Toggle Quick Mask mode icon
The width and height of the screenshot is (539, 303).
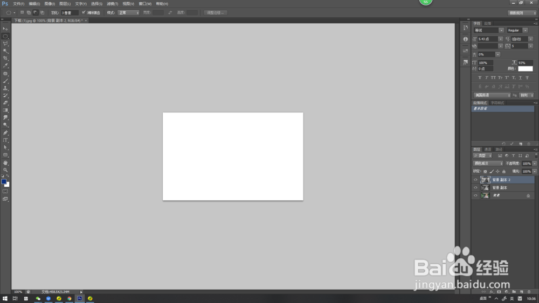5,192
